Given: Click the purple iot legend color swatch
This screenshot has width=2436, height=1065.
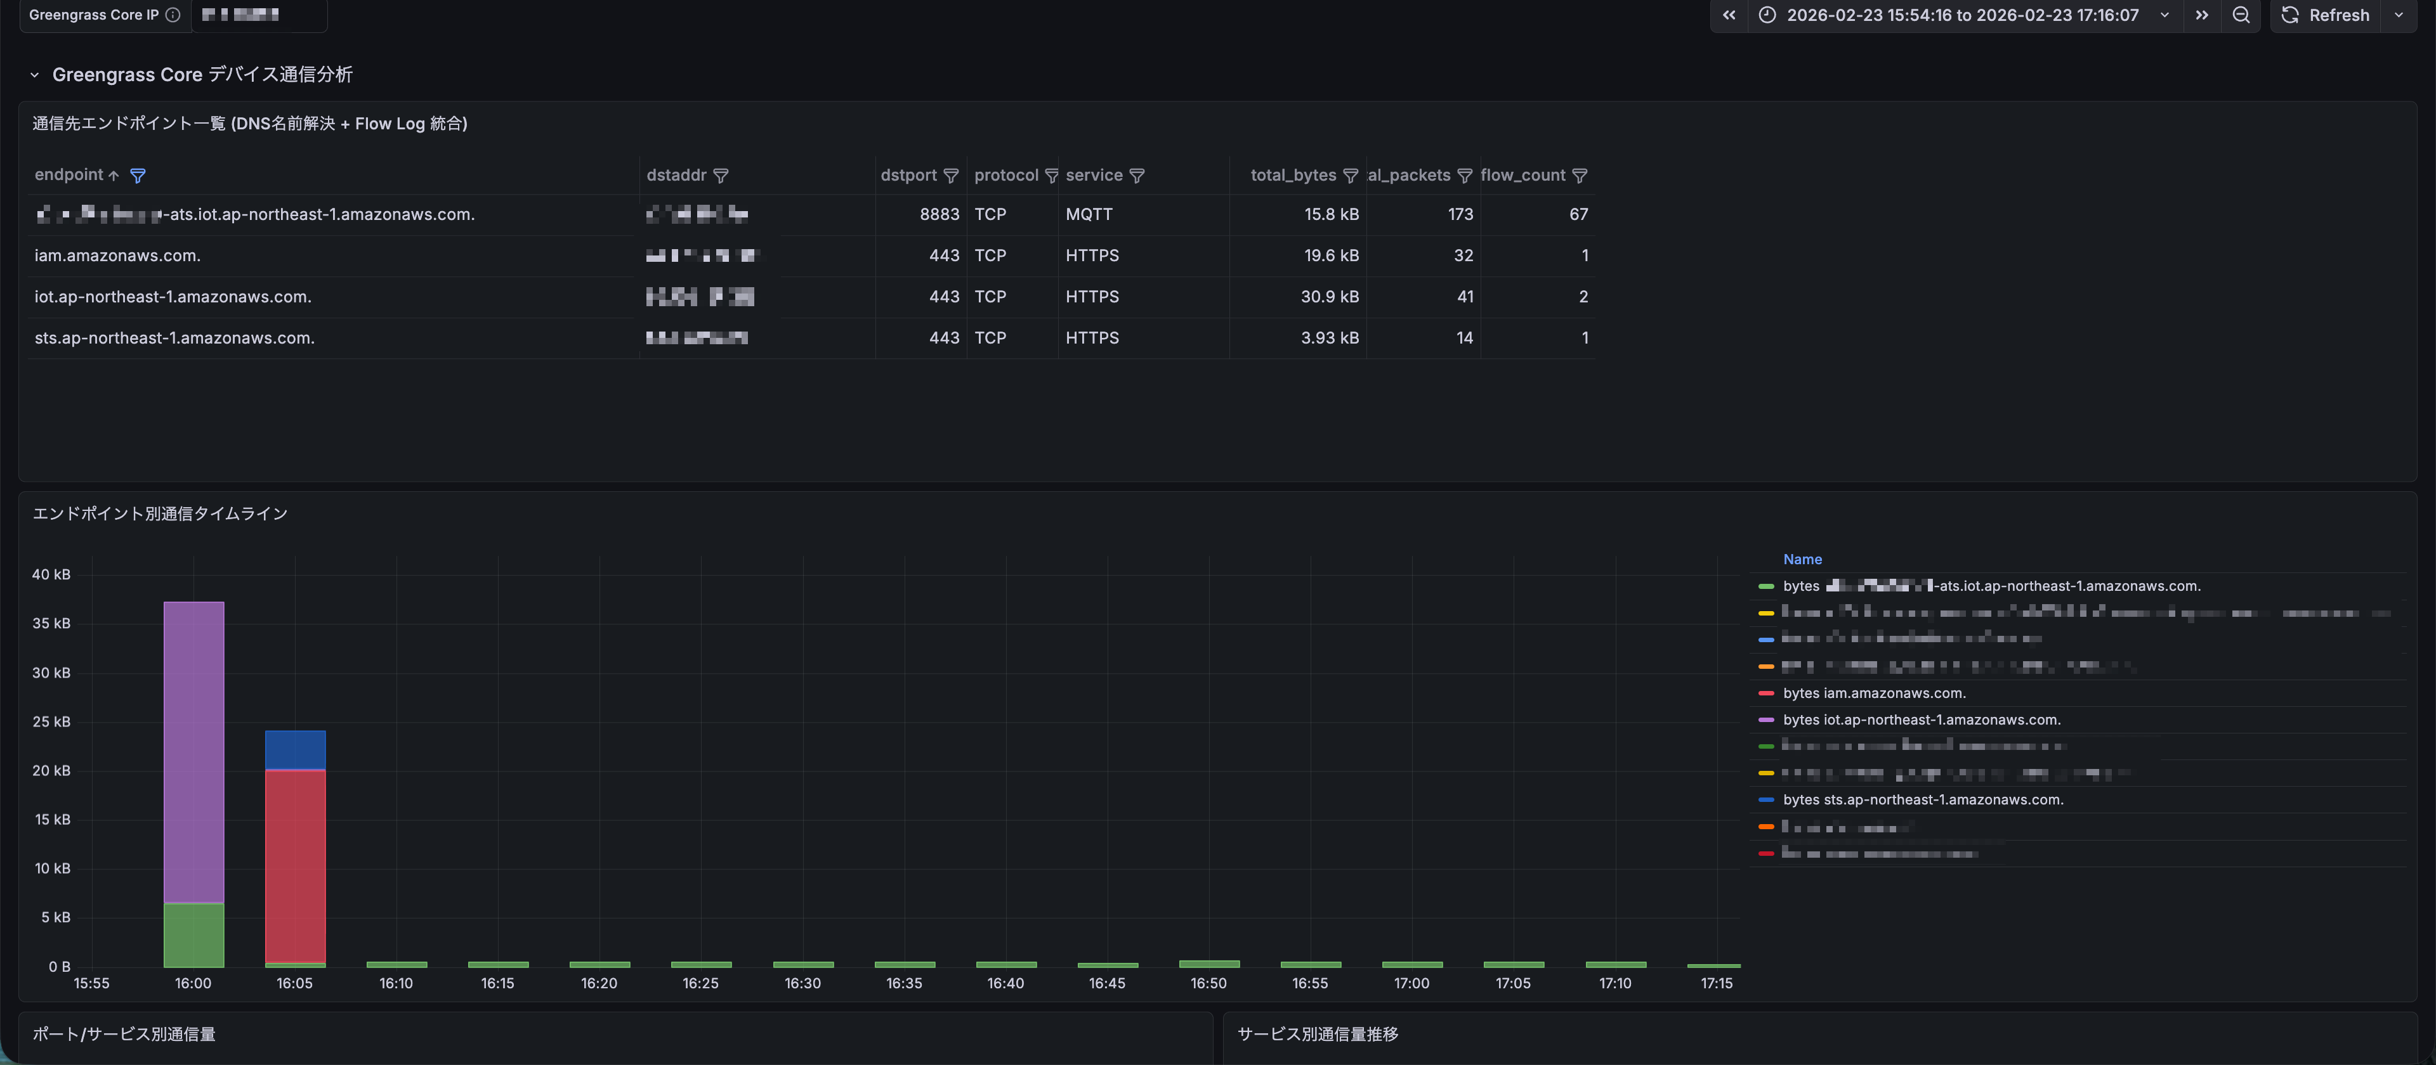Looking at the screenshot, I should point(1765,720).
